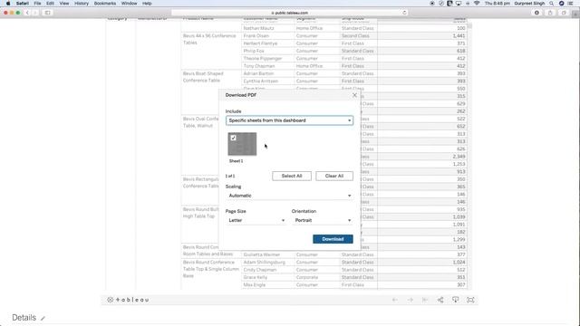Click the public.tableau.com address bar
This screenshot has height=326, width=580.
(x=290, y=13)
